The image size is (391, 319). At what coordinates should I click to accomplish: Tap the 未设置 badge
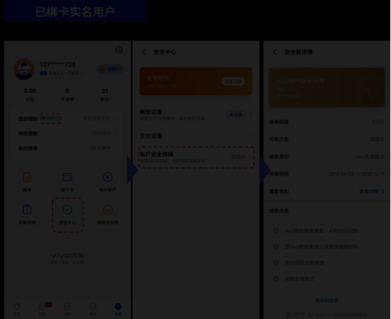click(x=236, y=114)
